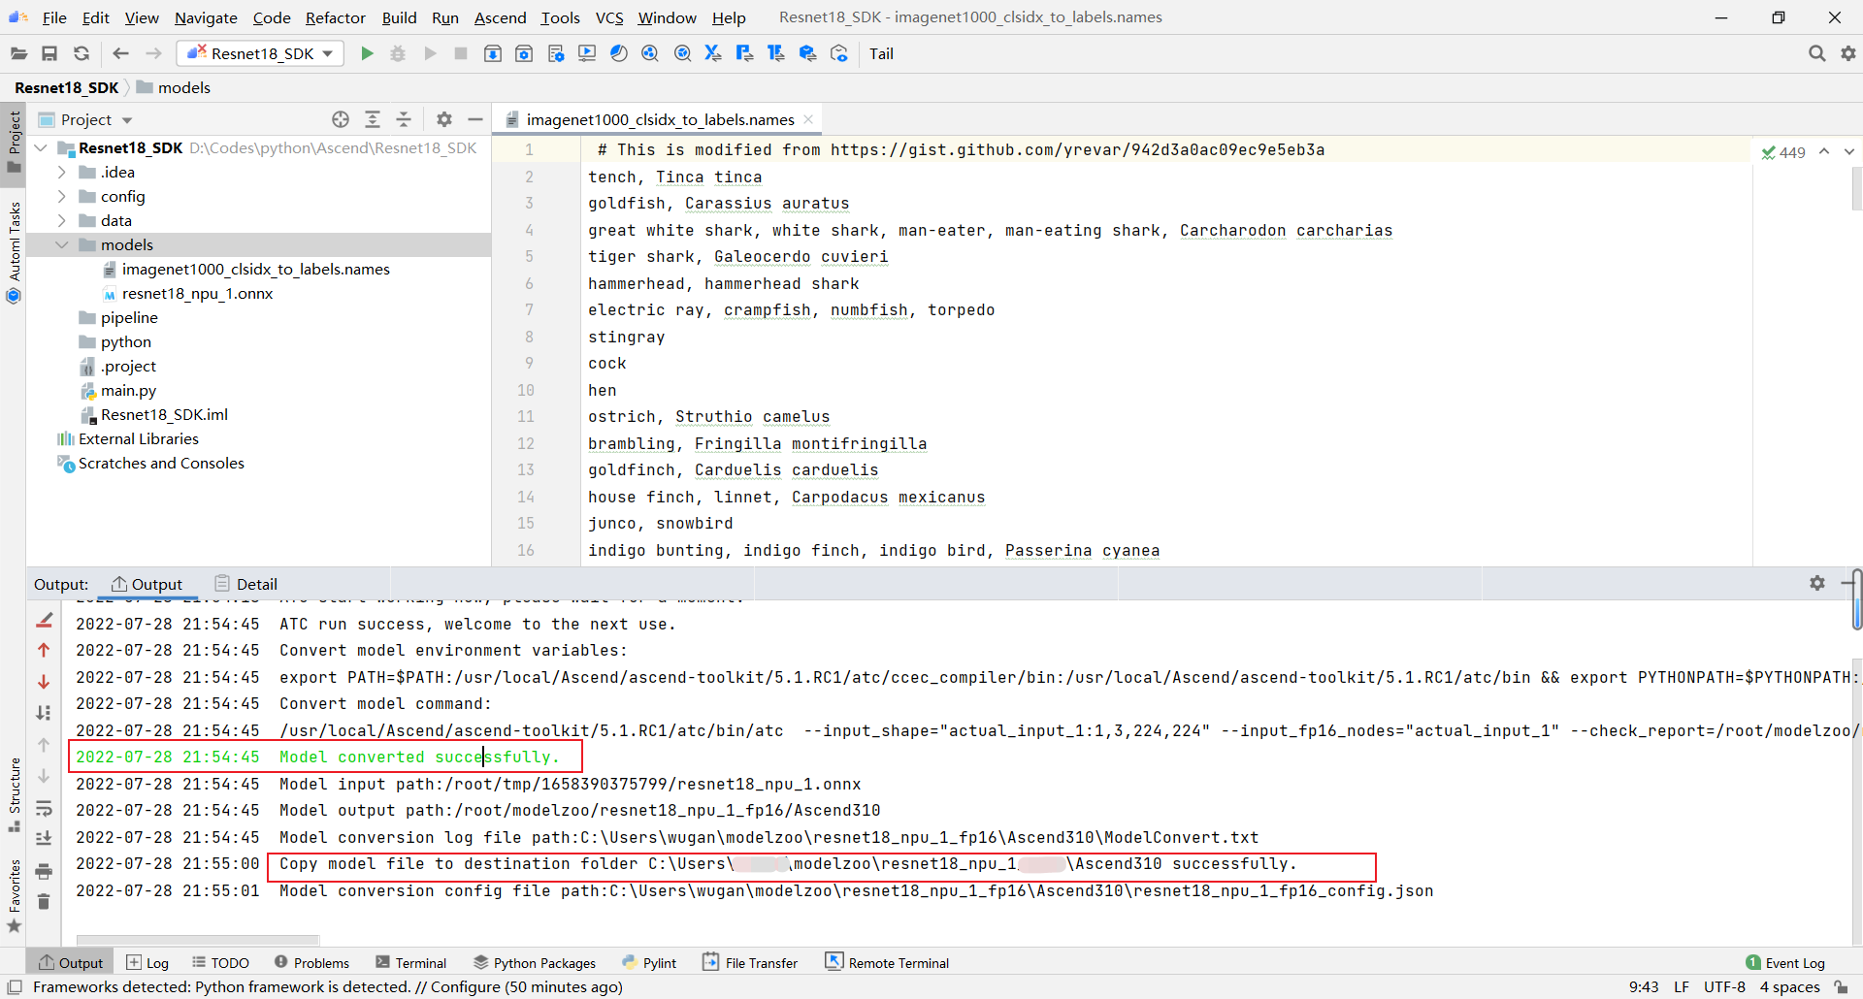Navigate back with the left arrow icon
The height and width of the screenshot is (999, 1863).
point(120,53)
